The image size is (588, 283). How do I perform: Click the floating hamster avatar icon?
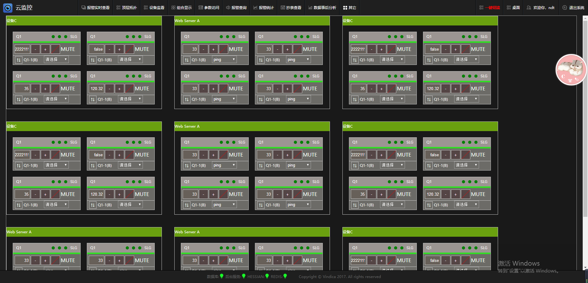pos(571,70)
